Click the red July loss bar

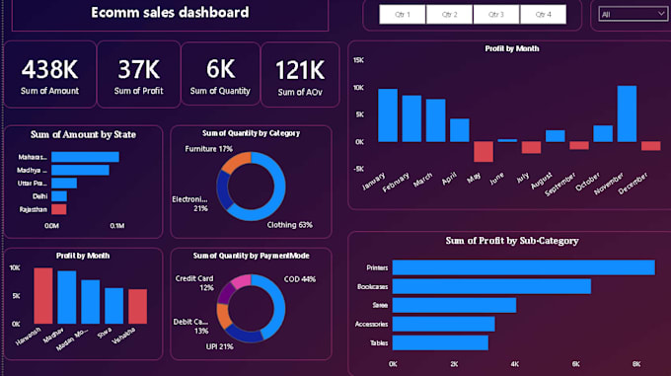532,148
